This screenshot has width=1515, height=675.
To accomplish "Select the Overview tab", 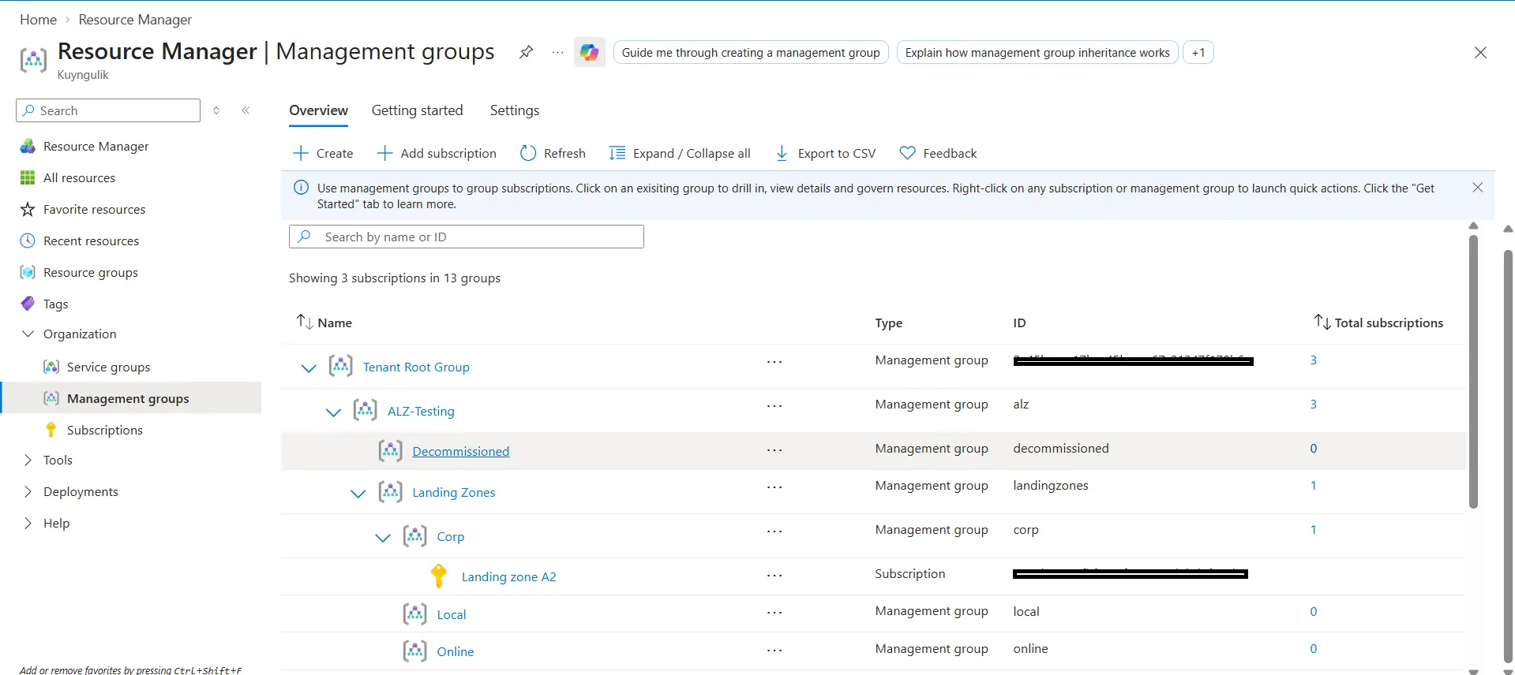I will pyautogui.click(x=318, y=110).
